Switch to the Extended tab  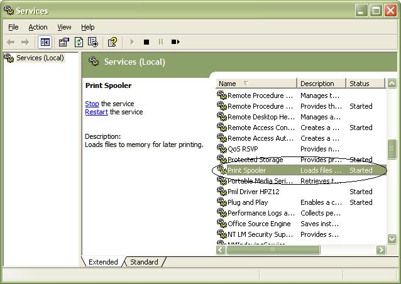click(x=103, y=262)
